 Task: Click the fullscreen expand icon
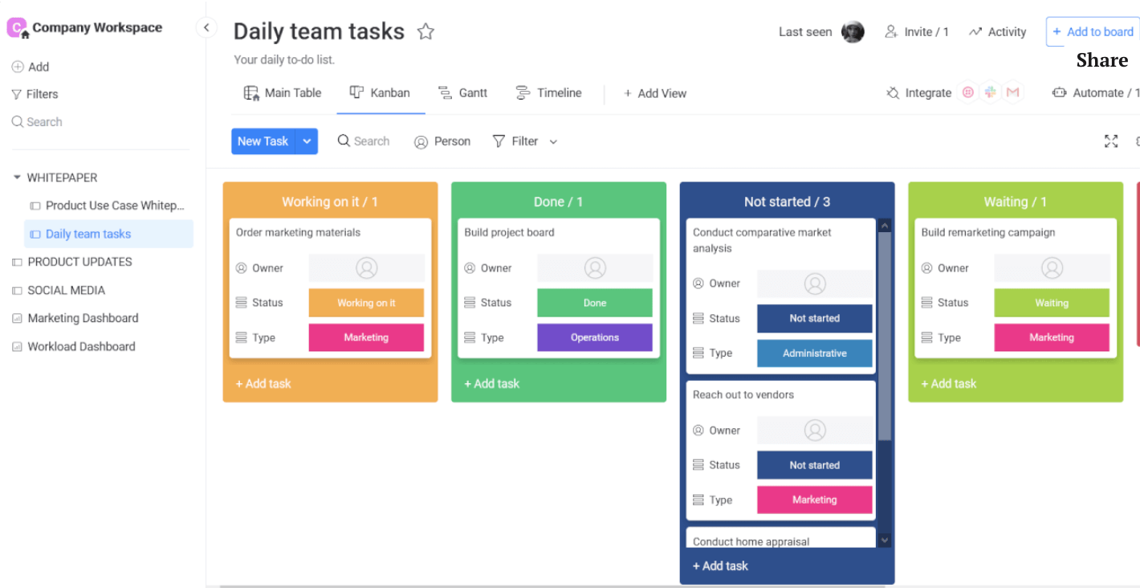1111,141
